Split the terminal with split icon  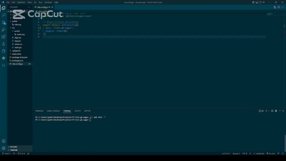click(x=272, y=111)
